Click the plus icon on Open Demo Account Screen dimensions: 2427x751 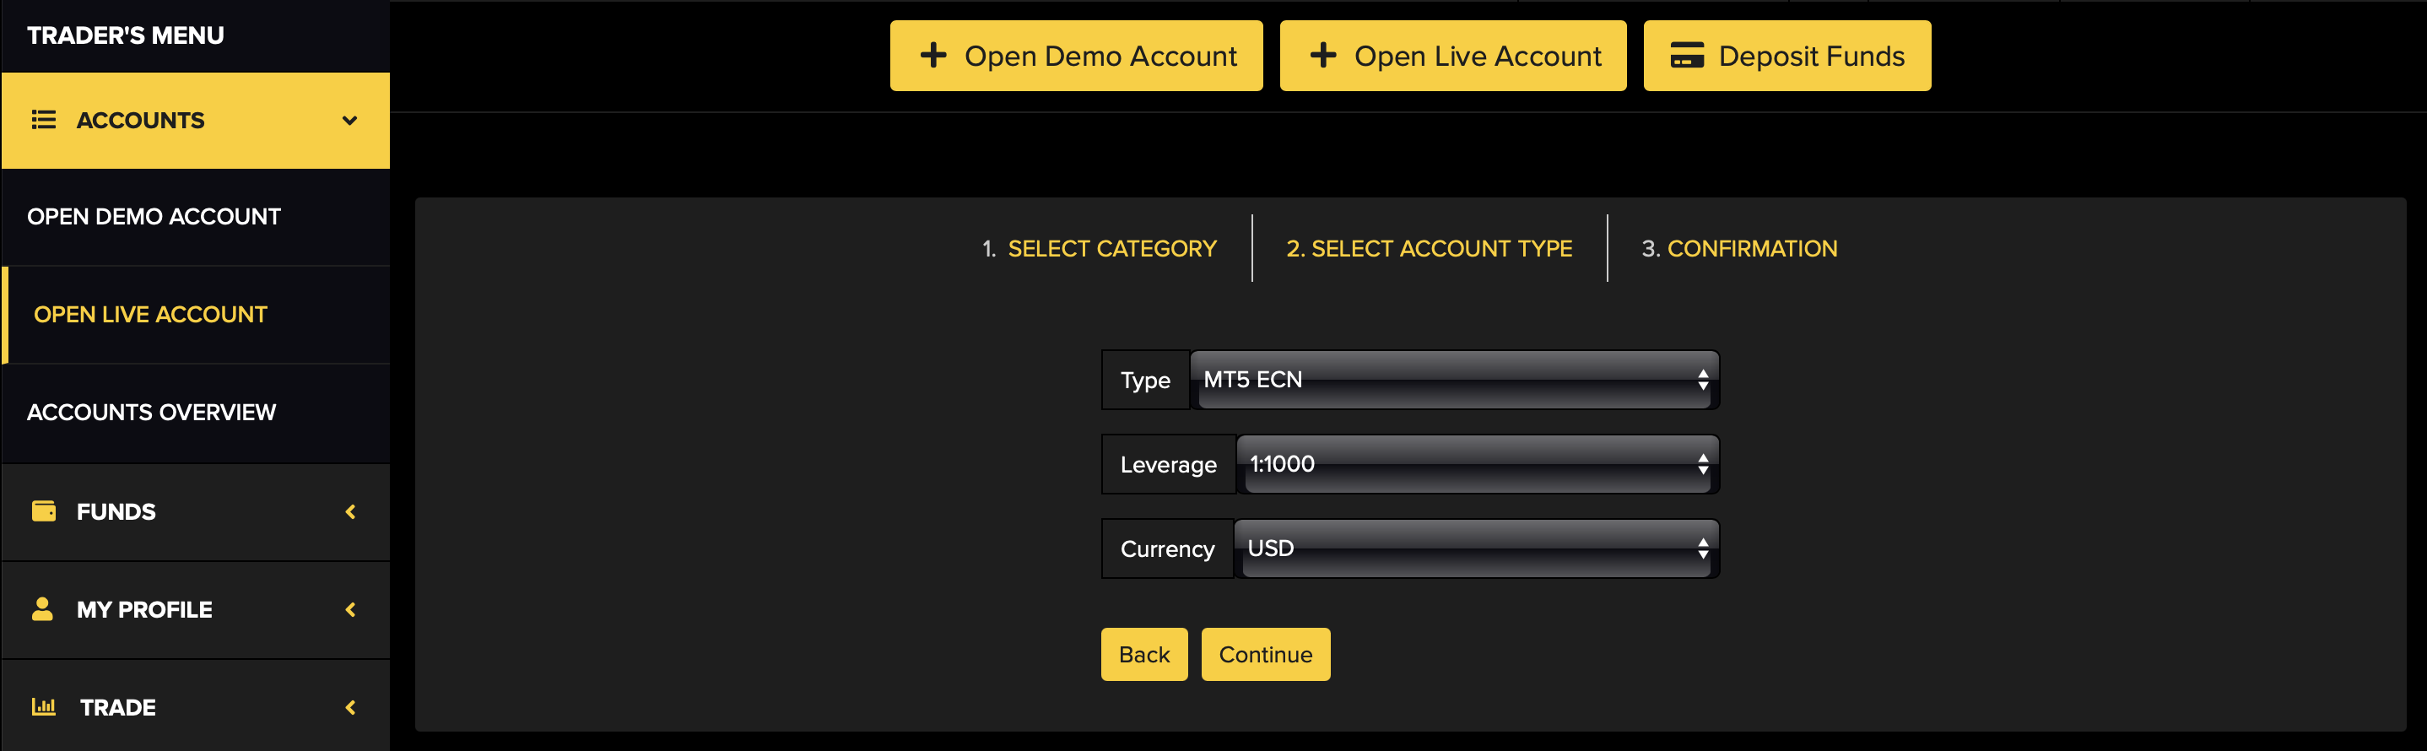click(932, 56)
